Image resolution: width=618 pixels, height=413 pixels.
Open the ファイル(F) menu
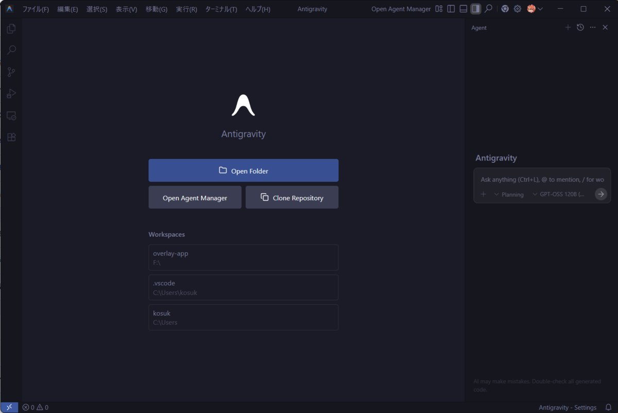36,9
